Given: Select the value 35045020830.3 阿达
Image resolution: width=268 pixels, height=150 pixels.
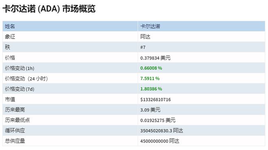Looking at the screenshot, I should pos(162,131).
